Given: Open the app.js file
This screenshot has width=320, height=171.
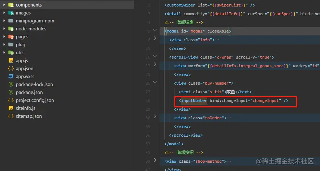Looking at the screenshot, I should 22,61.
